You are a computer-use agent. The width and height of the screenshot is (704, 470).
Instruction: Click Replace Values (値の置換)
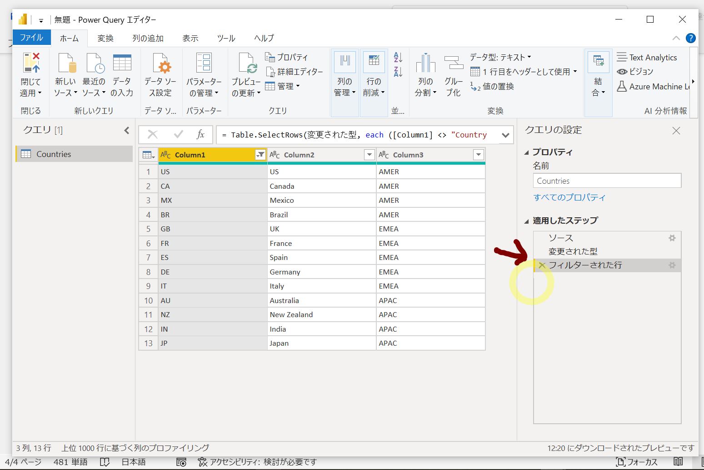[x=492, y=86]
